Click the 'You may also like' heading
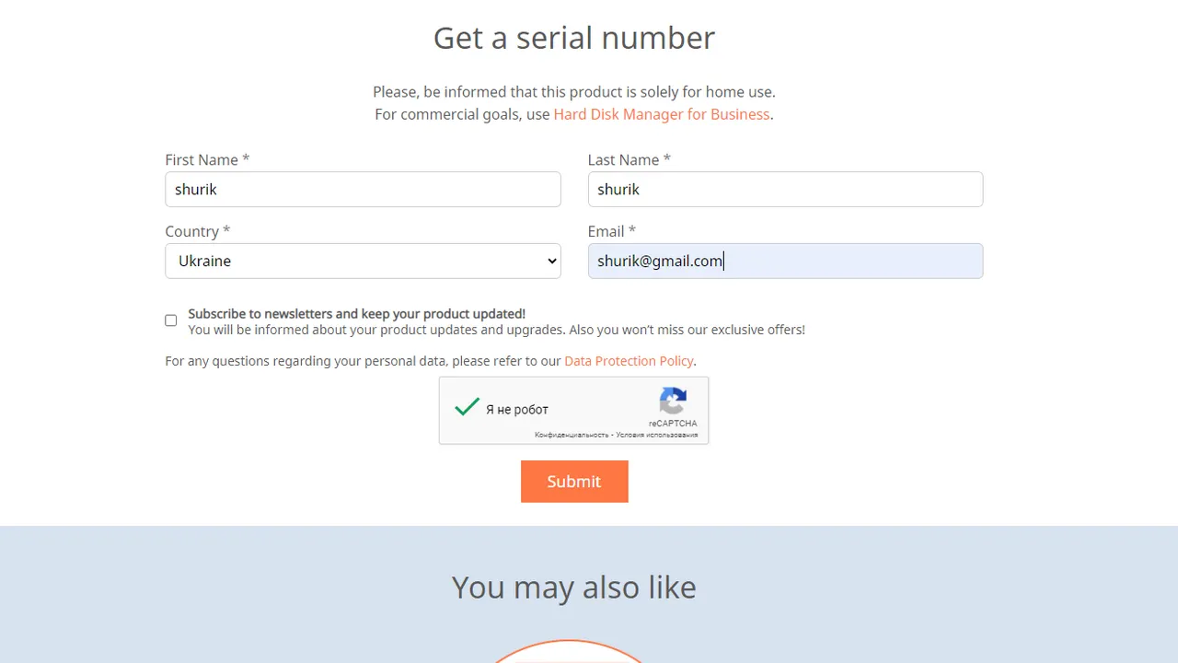Screen dimensions: 1178x663 573,587
